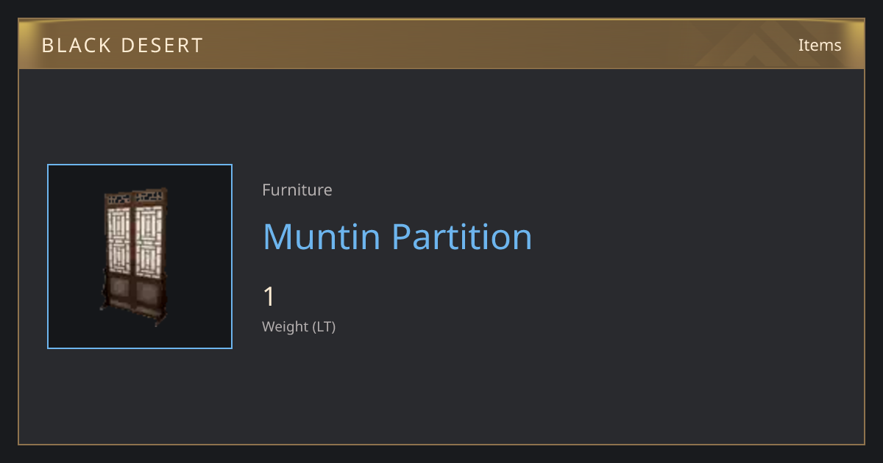Open the Items link in header
The image size is (883, 463).
pyautogui.click(x=820, y=45)
